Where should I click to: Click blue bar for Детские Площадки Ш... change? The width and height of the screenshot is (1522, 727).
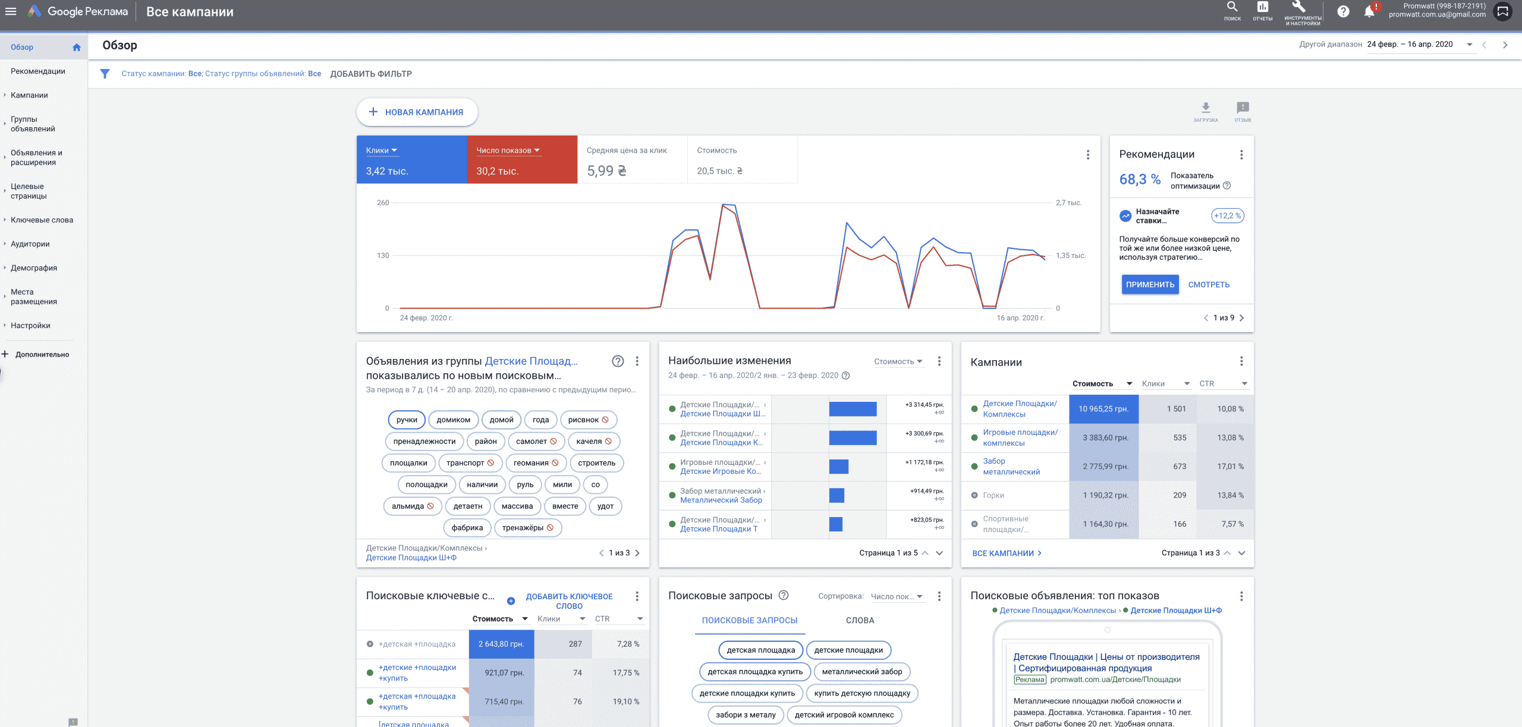[x=853, y=409]
